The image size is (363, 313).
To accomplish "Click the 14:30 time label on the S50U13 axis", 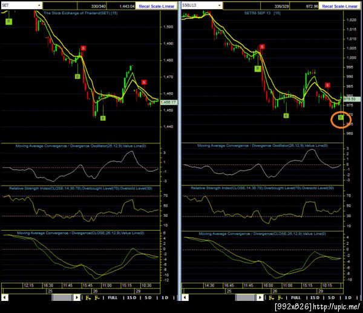I will 209,285.
